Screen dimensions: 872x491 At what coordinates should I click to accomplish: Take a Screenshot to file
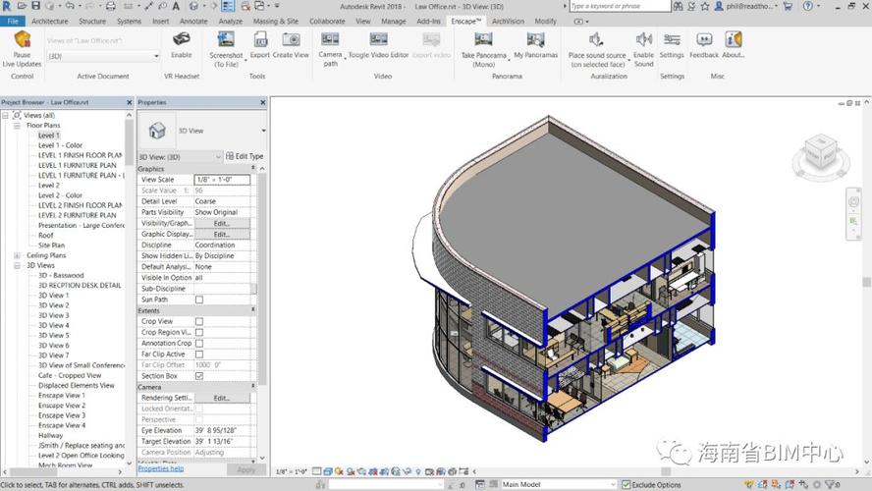point(228,40)
